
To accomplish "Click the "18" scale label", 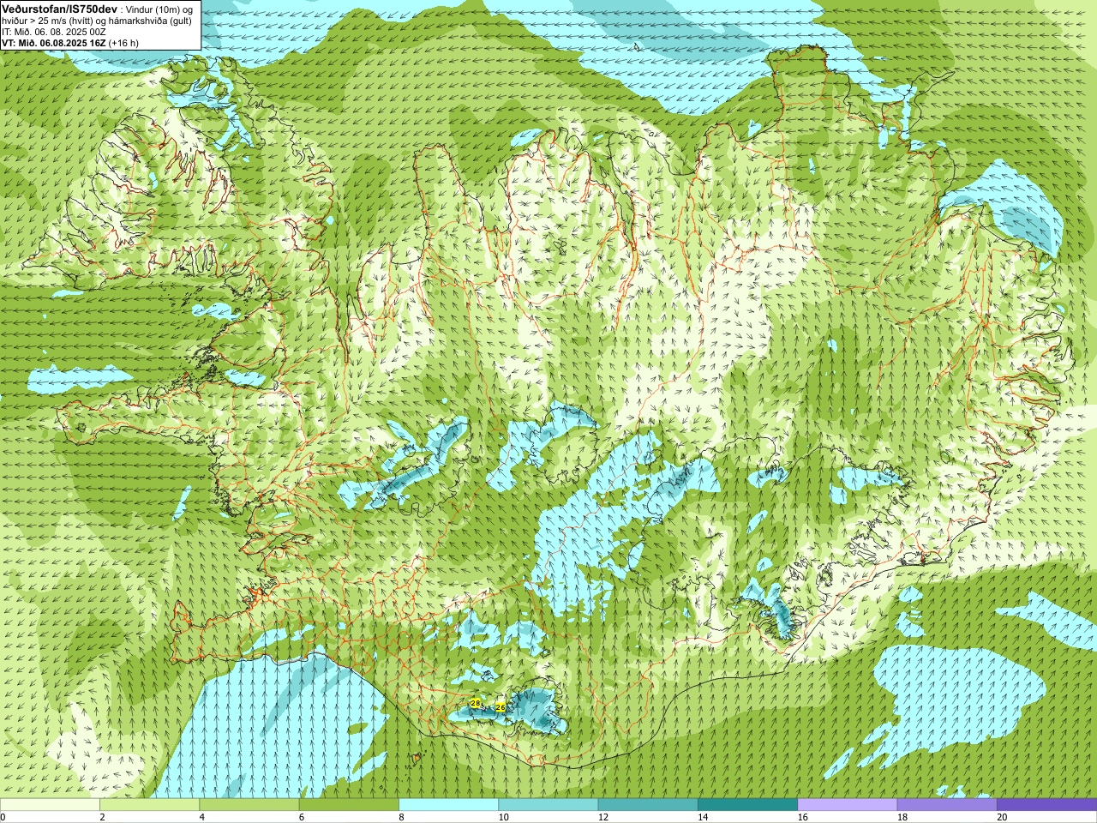I will click(x=902, y=817).
